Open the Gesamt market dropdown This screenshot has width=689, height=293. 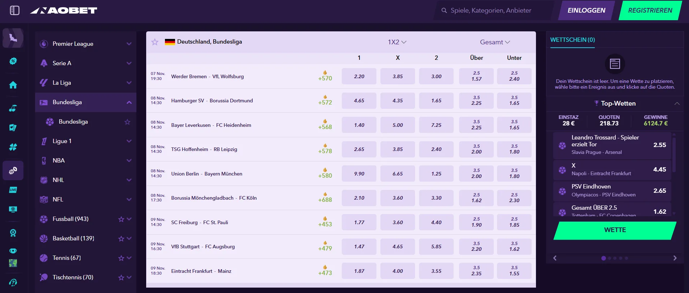click(x=495, y=42)
